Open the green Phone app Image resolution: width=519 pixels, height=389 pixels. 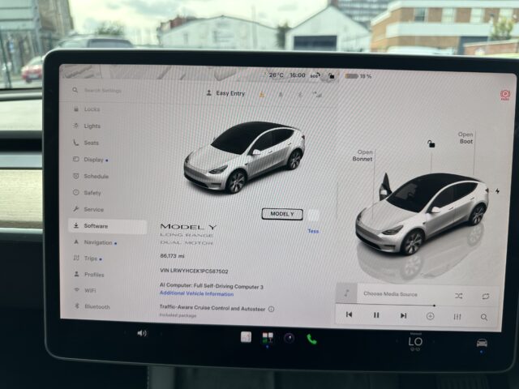coord(311,339)
